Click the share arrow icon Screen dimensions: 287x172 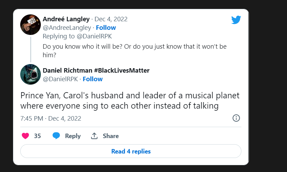pyautogui.click(x=94, y=136)
